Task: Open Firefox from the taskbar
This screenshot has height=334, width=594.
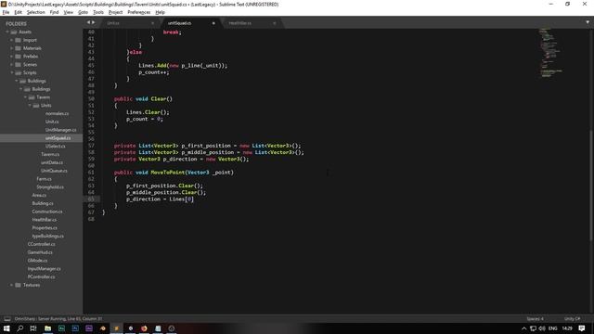Action: tap(144, 328)
